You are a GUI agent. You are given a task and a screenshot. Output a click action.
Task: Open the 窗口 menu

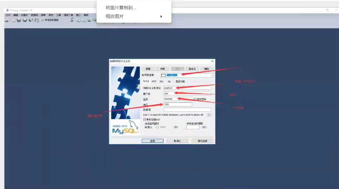point(78,15)
